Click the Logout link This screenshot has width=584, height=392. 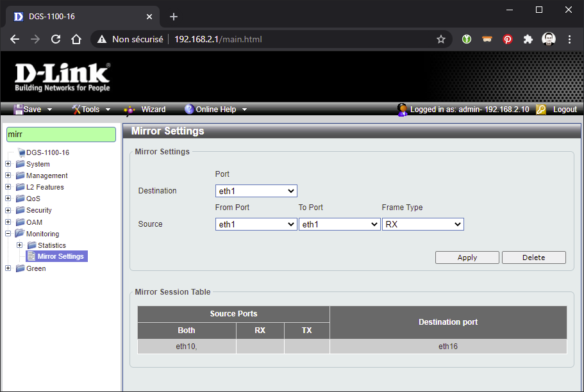pos(565,110)
